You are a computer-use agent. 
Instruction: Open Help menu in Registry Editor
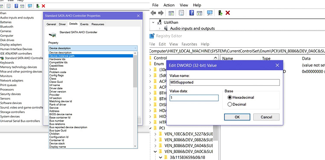(205, 44)
